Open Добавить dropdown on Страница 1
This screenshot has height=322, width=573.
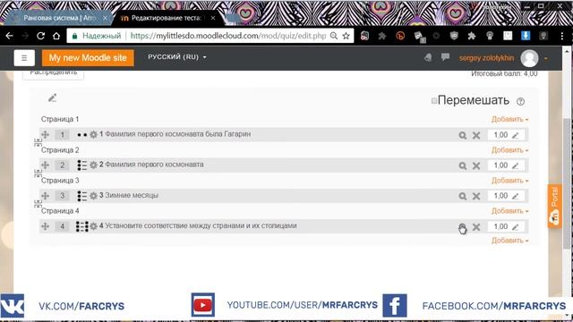point(509,119)
